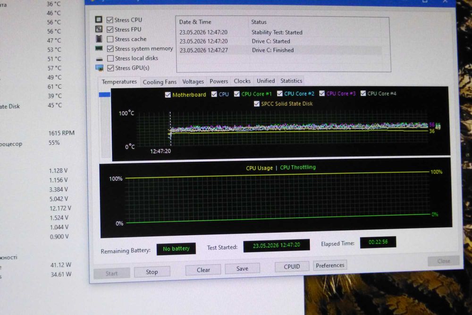Open the Voltages tab

click(x=193, y=82)
